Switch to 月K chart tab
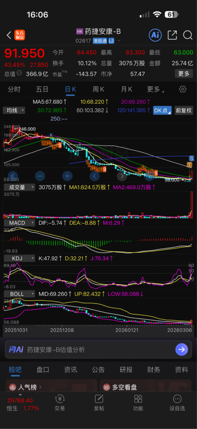This screenshot has height=429, width=197. (x=126, y=89)
